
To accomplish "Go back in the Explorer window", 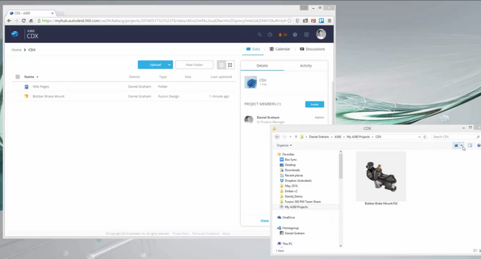I will pyautogui.click(x=277, y=137).
